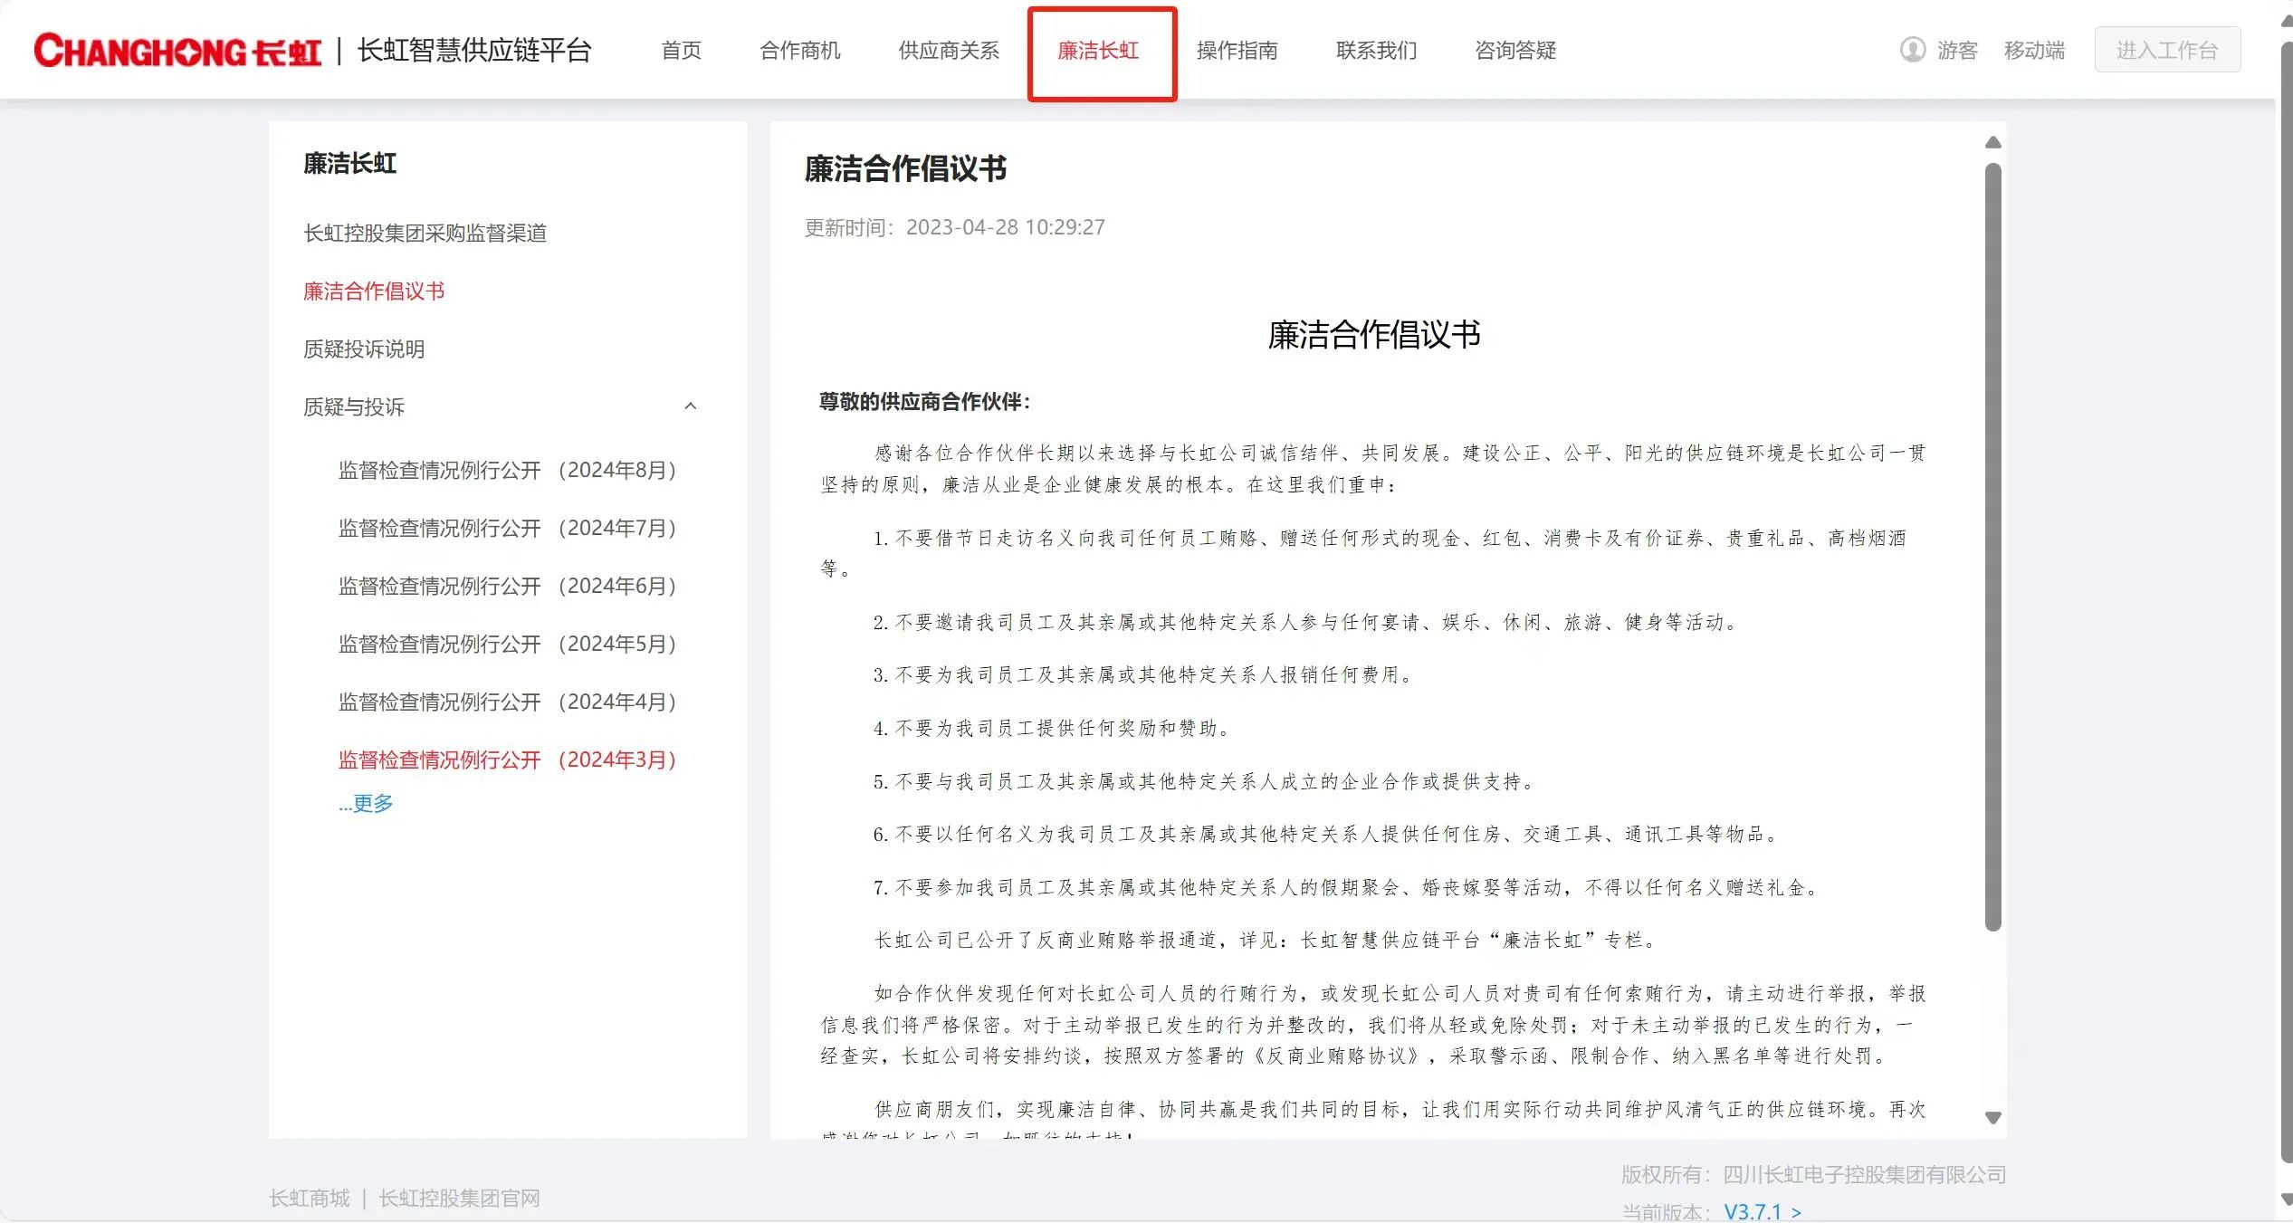Open 长虹控股集团采购监督渠道 sidebar item
This screenshot has height=1223, width=2293.
tap(425, 234)
